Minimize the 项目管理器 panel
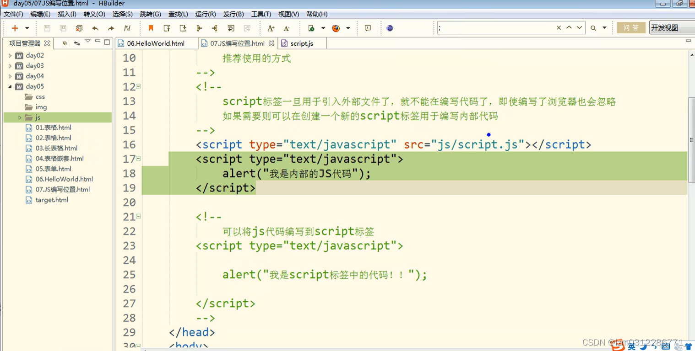Image resolution: width=695 pixels, height=351 pixels. pyautogui.click(x=98, y=42)
